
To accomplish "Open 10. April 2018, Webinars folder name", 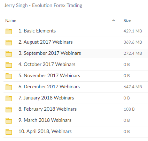I will point(45,131).
